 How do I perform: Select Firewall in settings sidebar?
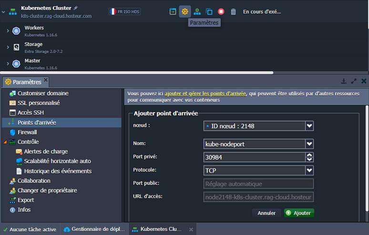coord(27,132)
